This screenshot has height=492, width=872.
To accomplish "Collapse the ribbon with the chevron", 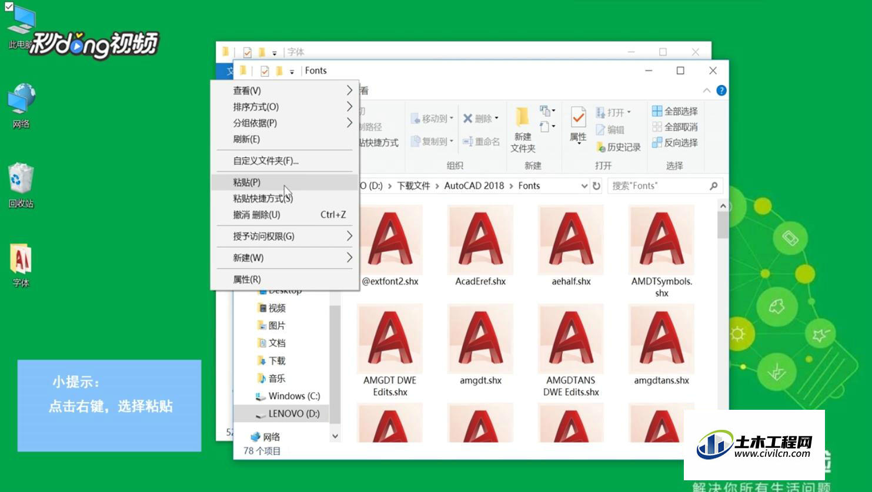I will click(x=707, y=90).
